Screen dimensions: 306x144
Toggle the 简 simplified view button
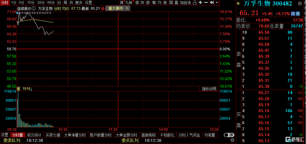122,2
